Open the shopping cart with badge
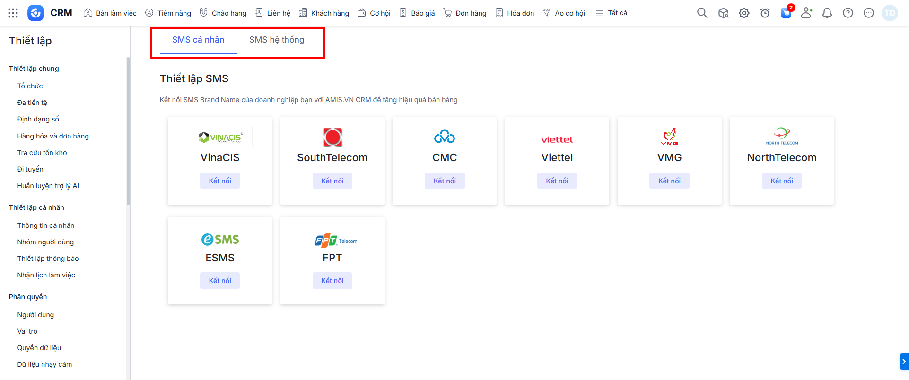 coord(786,13)
